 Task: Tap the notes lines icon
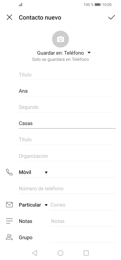pyautogui.click(x=9, y=221)
